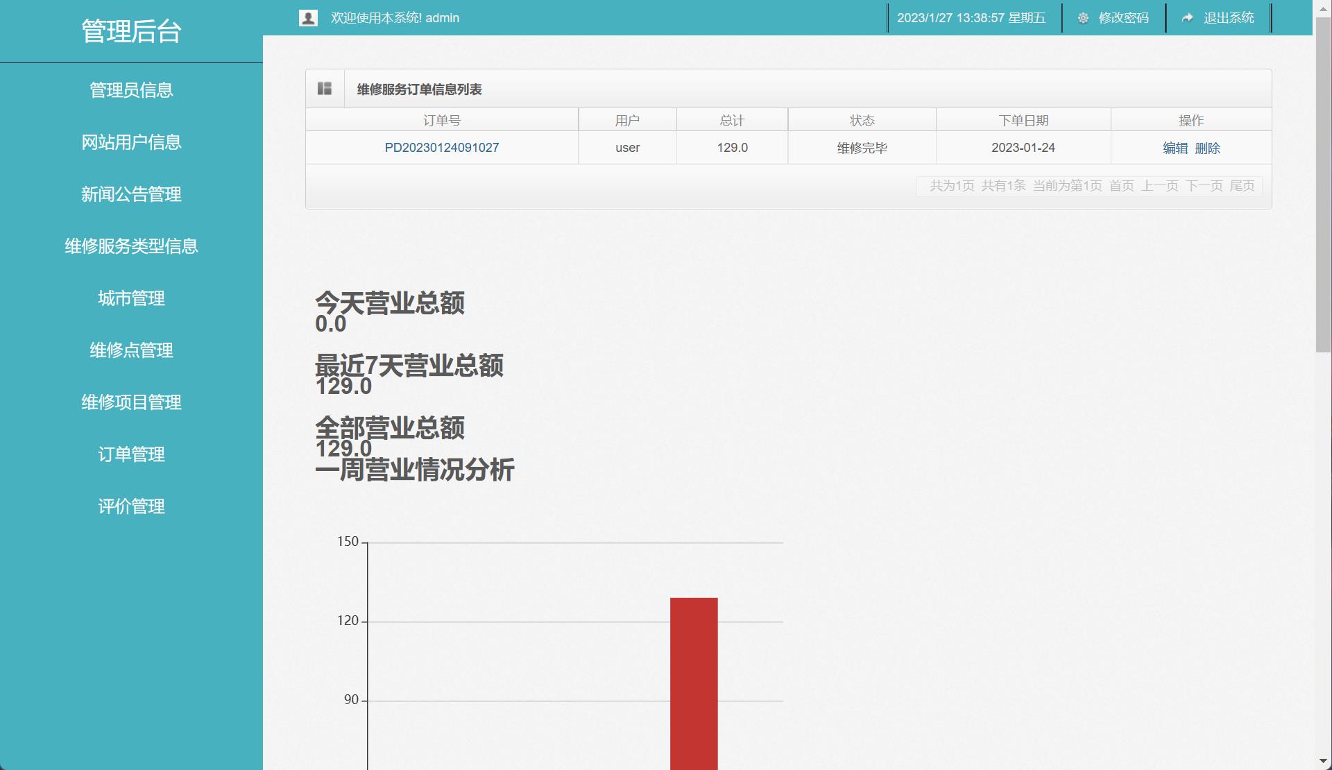1332x770 pixels.
Task: Open 管理员信息 menu item
Action: pos(131,90)
